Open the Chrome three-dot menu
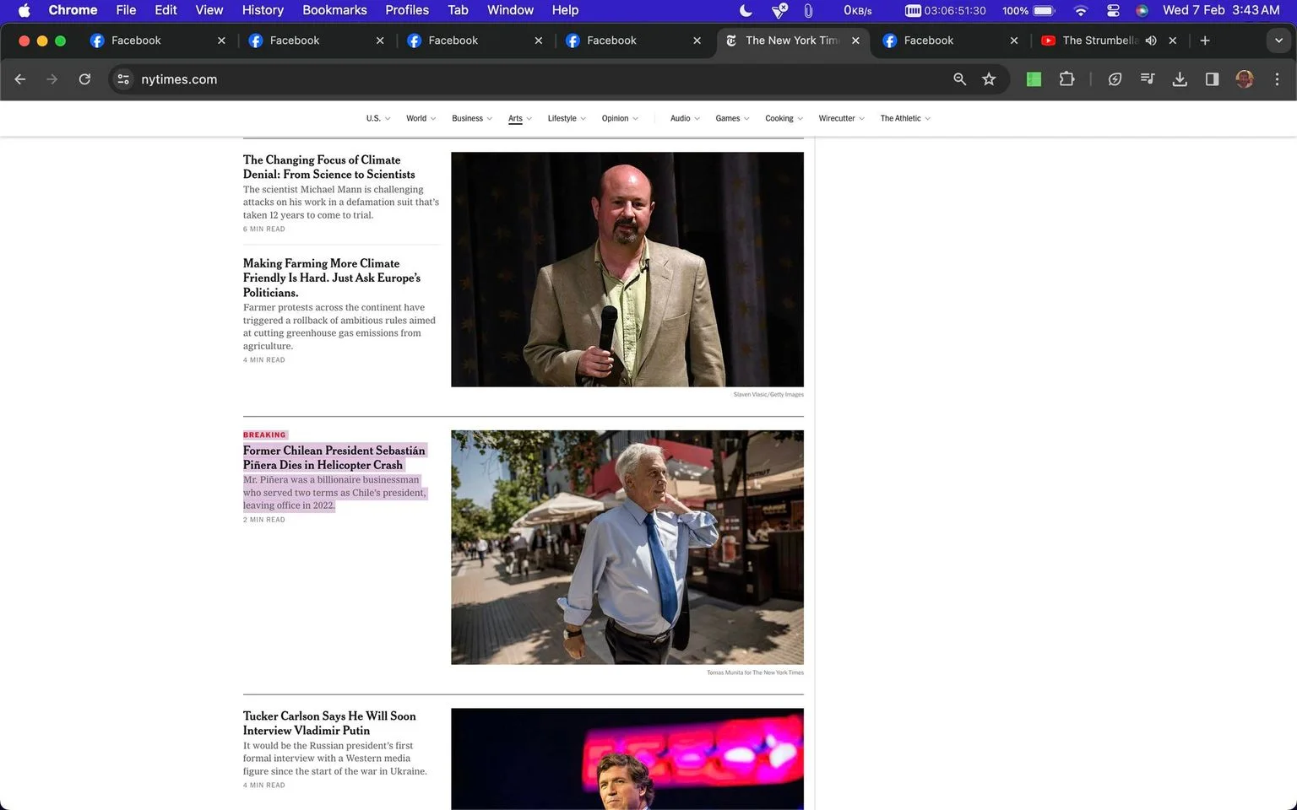Screen dimensions: 1297x810 pyautogui.click(x=1277, y=79)
